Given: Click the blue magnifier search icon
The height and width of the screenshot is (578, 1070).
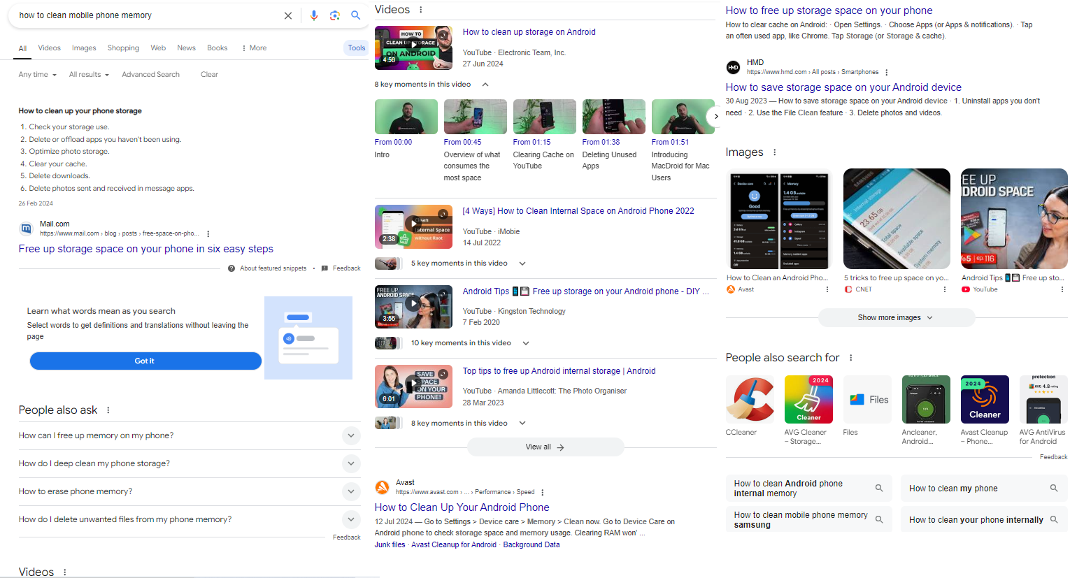Looking at the screenshot, I should 356,15.
